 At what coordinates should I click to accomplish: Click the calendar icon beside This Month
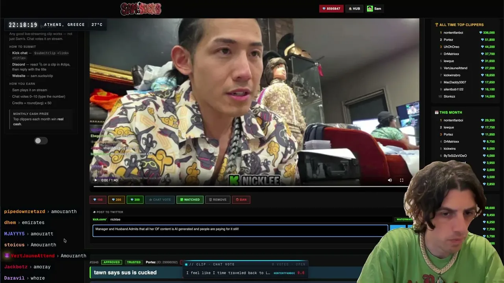coord(437,112)
